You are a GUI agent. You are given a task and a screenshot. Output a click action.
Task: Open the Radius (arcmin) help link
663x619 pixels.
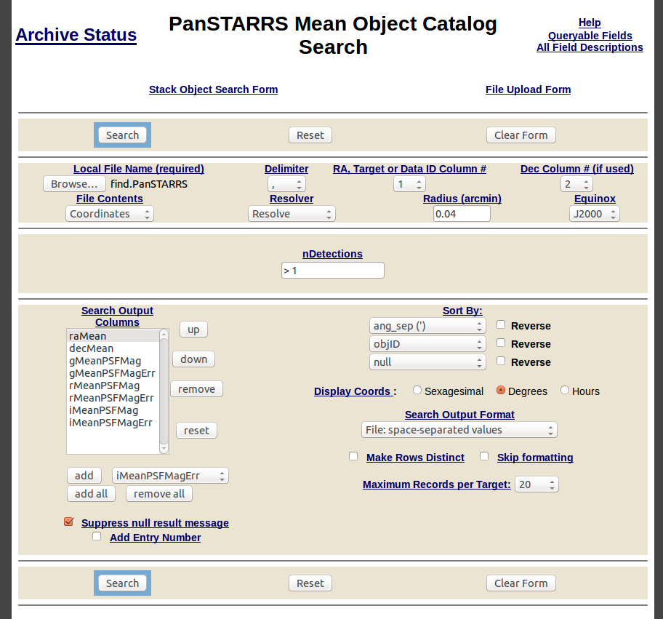click(x=462, y=199)
